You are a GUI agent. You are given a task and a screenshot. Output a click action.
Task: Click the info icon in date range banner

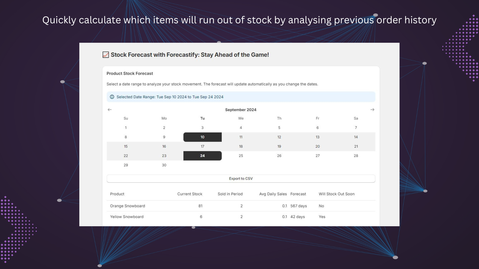112,97
